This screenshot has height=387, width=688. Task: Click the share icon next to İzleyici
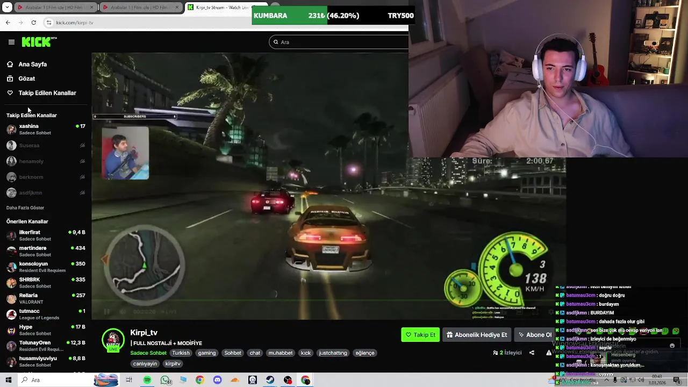point(532,353)
